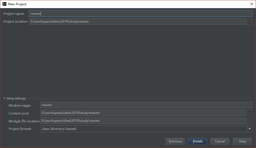
Task: Click Finish to create the project
Action: tap(198, 141)
